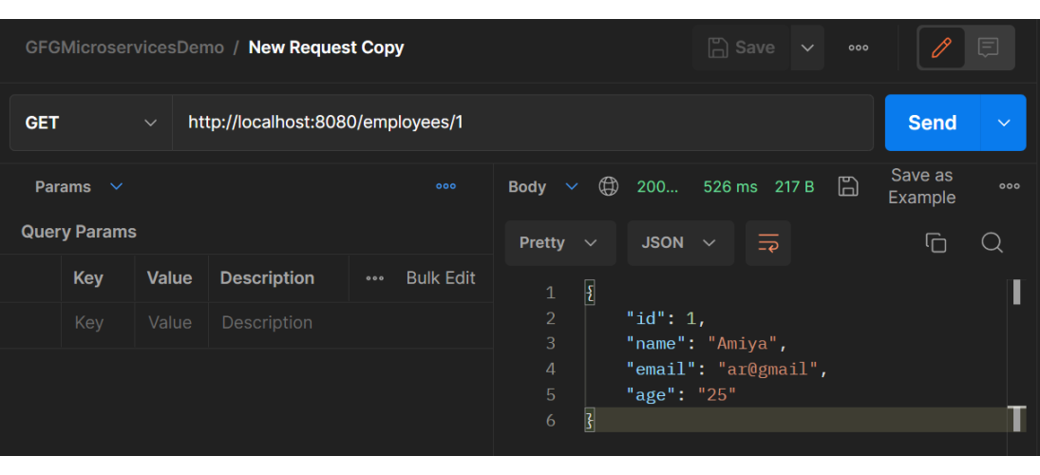1040x475 pixels.
Task: Open the Pretty view format dropdown
Action: point(559,243)
